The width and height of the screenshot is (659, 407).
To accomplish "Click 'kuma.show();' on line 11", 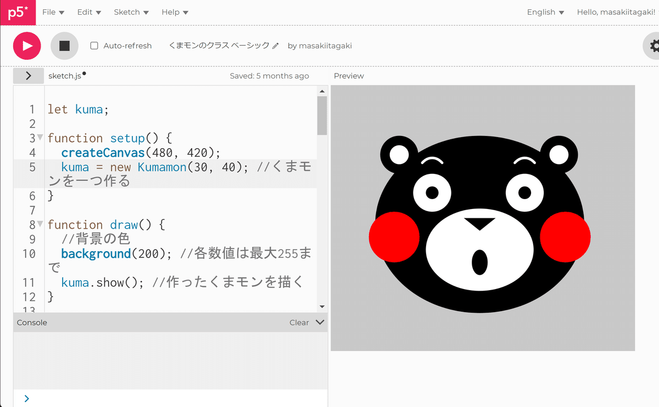I will pos(103,282).
